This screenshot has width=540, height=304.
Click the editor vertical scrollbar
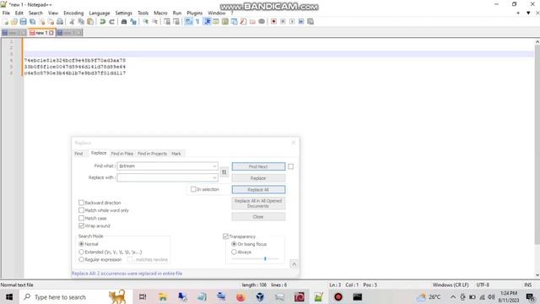tap(537, 144)
